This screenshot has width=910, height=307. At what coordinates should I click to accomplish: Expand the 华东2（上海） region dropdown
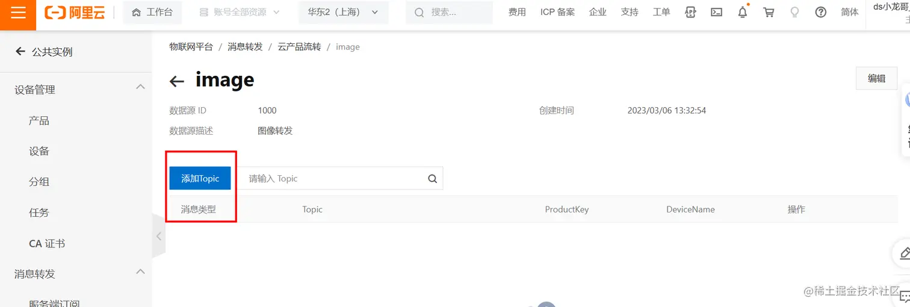(344, 12)
